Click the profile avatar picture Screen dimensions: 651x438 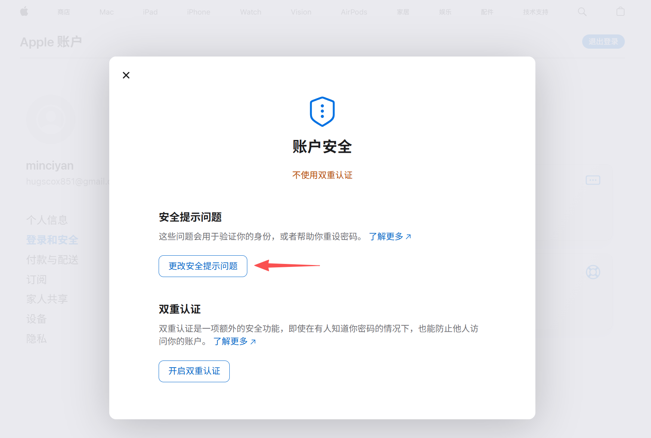click(x=51, y=119)
